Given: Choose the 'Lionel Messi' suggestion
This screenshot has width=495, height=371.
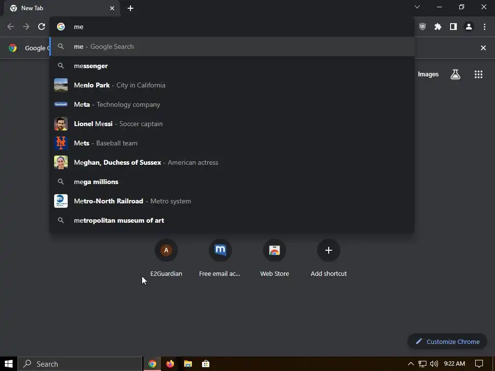Looking at the screenshot, I should [x=232, y=124].
